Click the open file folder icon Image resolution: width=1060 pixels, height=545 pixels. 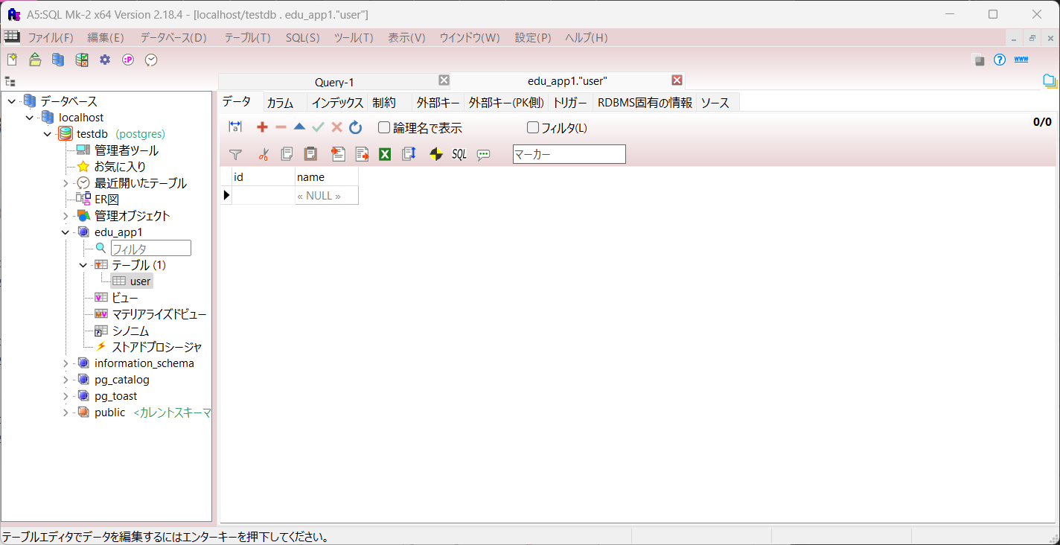point(35,60)
